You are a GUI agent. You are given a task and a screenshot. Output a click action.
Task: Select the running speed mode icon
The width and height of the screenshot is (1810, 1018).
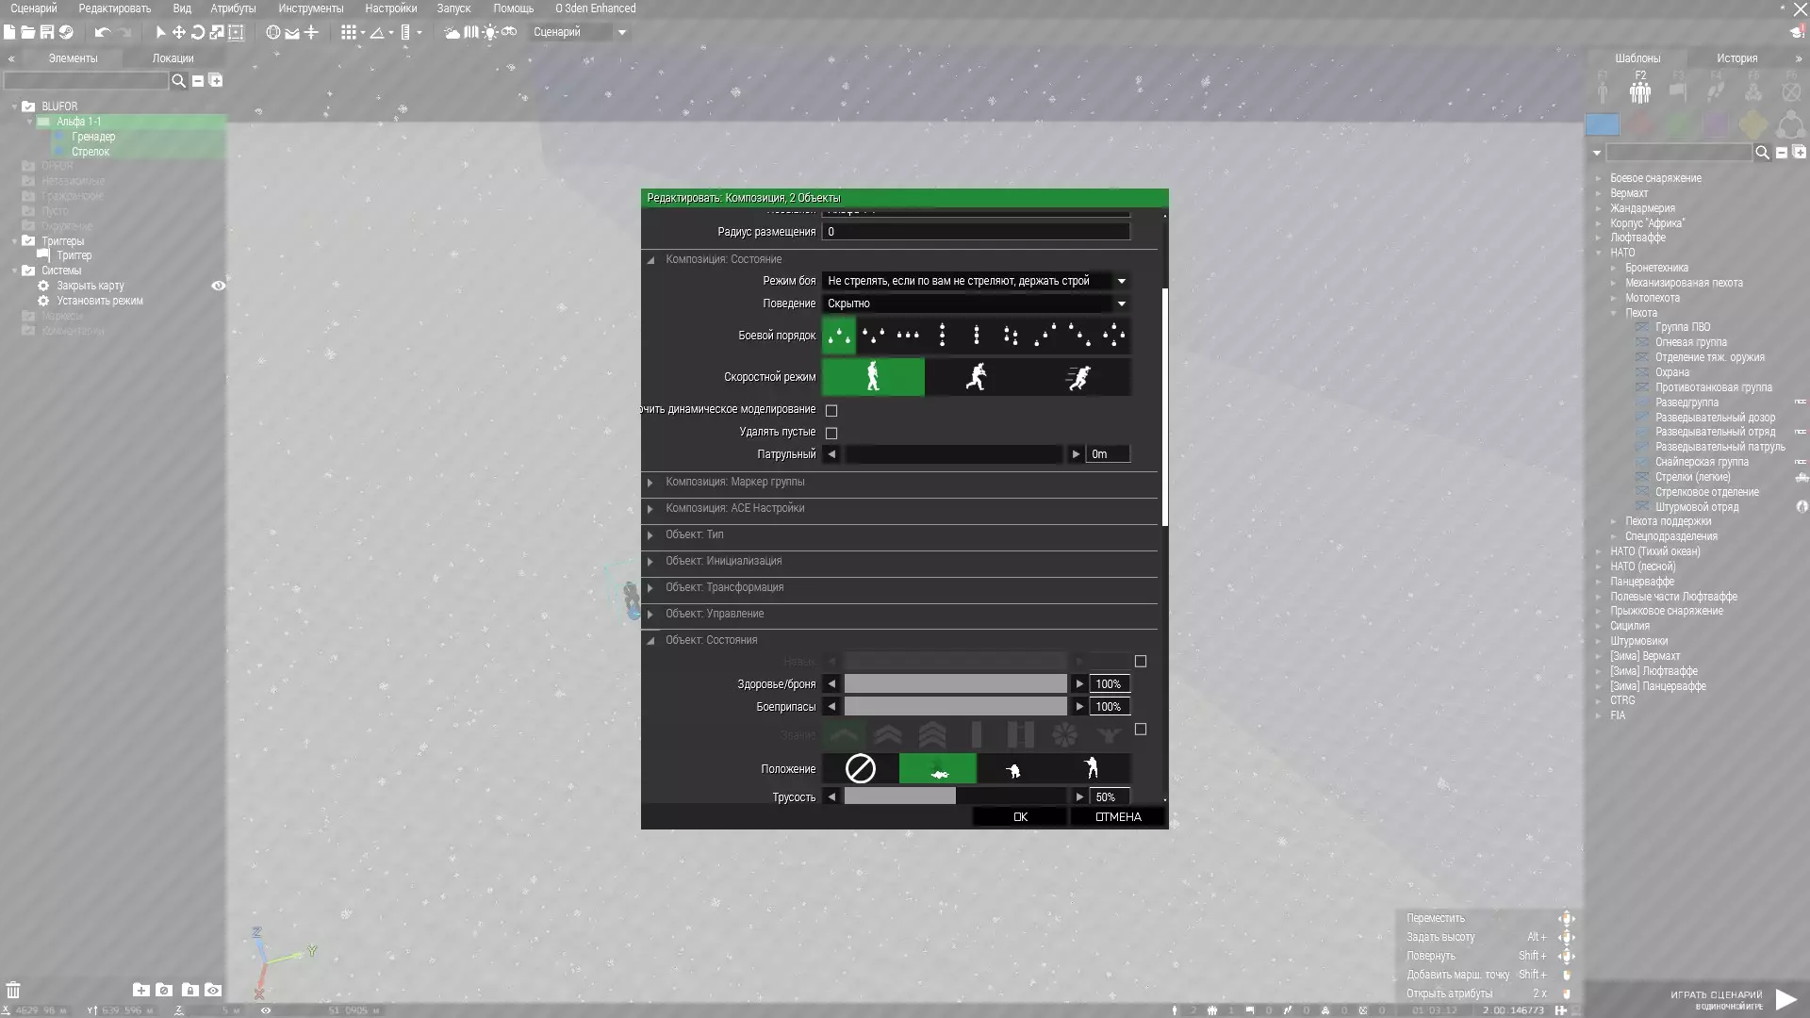[976, 377]
